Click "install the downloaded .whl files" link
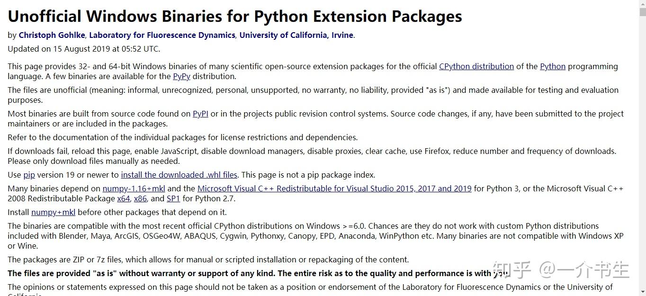 coord(179,175)
